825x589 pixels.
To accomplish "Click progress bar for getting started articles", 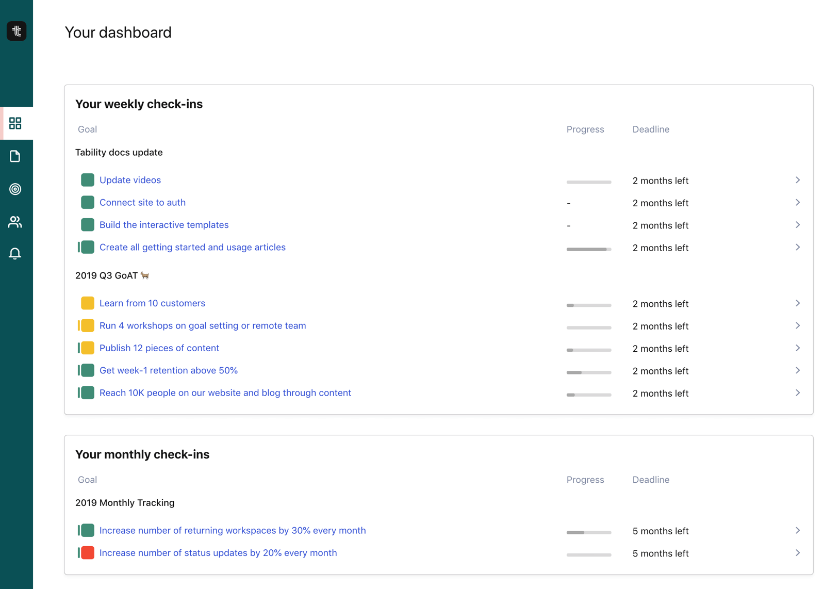I will click(588, 249).
